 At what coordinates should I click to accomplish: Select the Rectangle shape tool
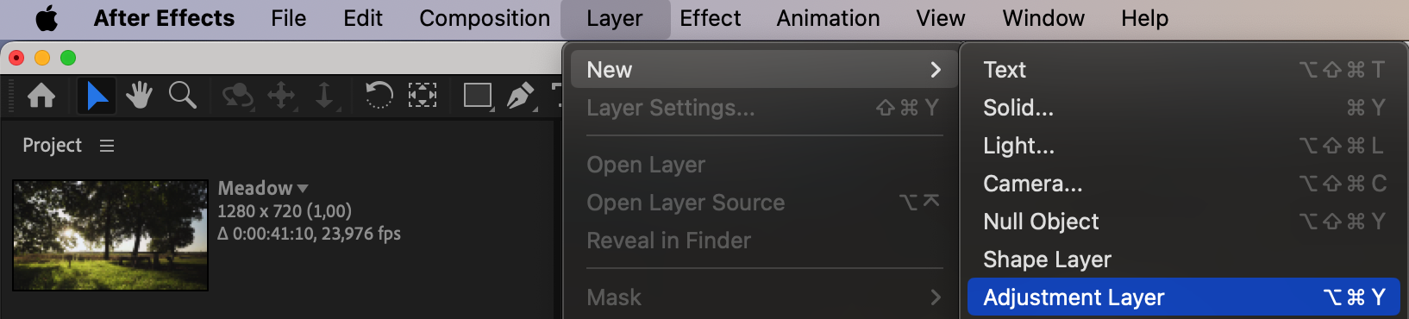[478, 96]
